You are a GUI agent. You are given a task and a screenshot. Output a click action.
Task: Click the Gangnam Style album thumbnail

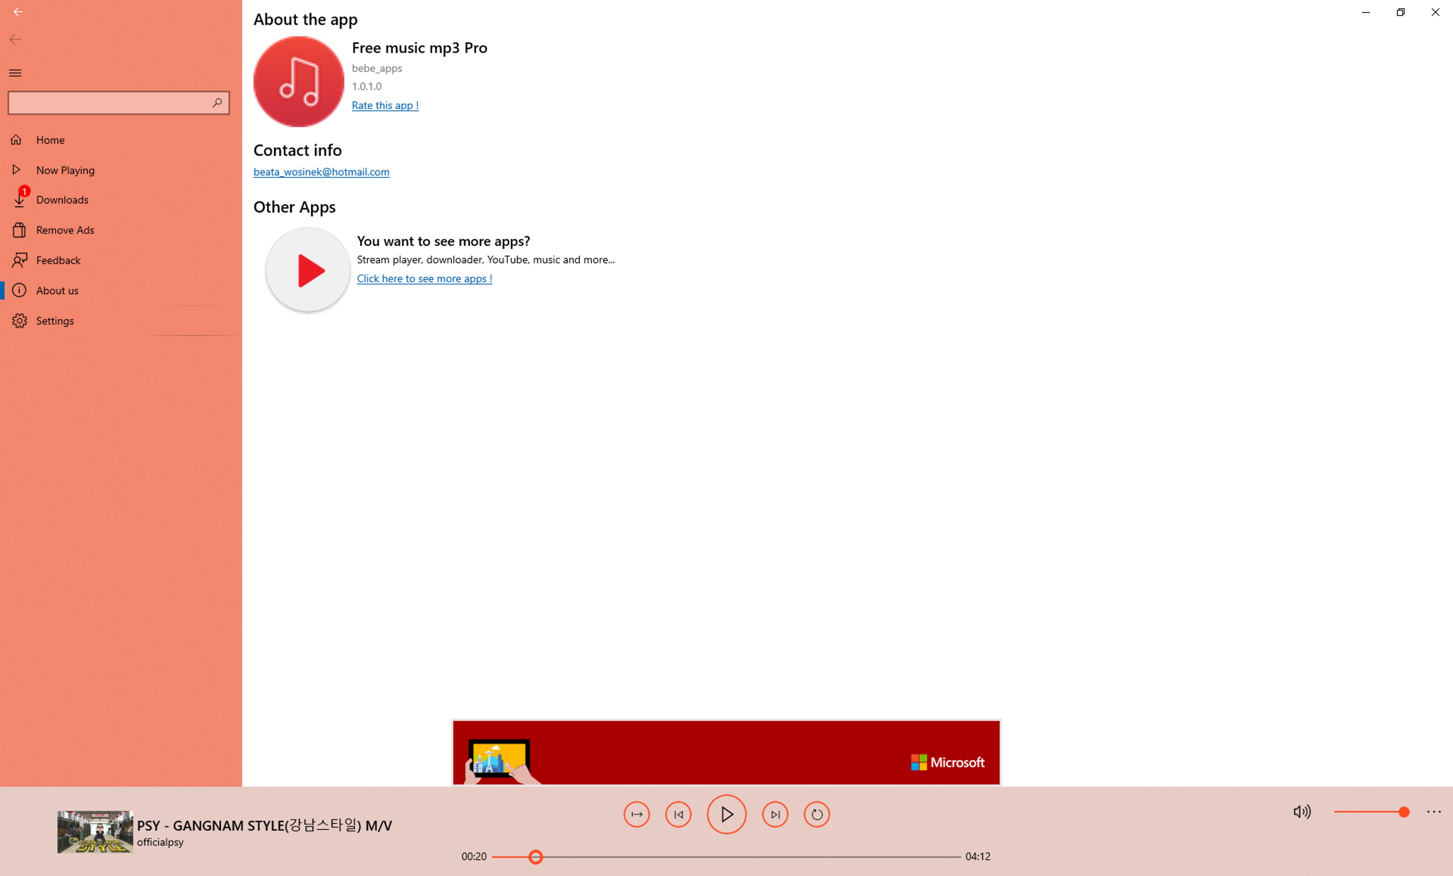pos(95,832)
